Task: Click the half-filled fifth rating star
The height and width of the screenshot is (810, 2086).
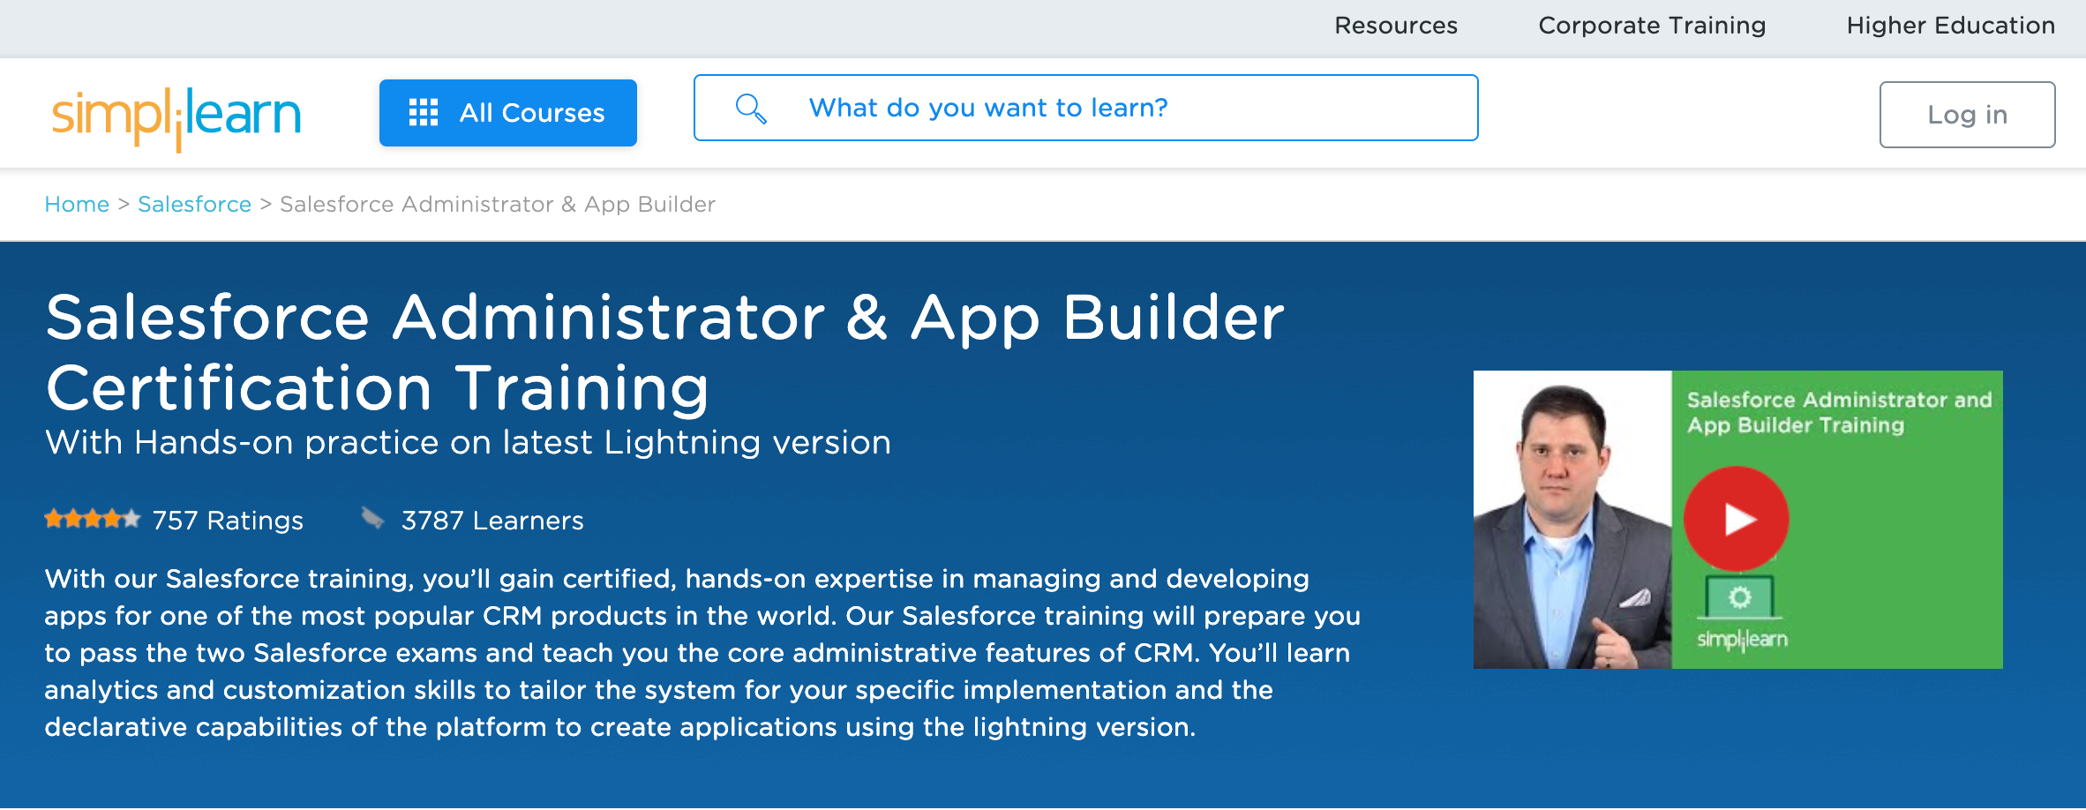Action: (x=133, y=519)
